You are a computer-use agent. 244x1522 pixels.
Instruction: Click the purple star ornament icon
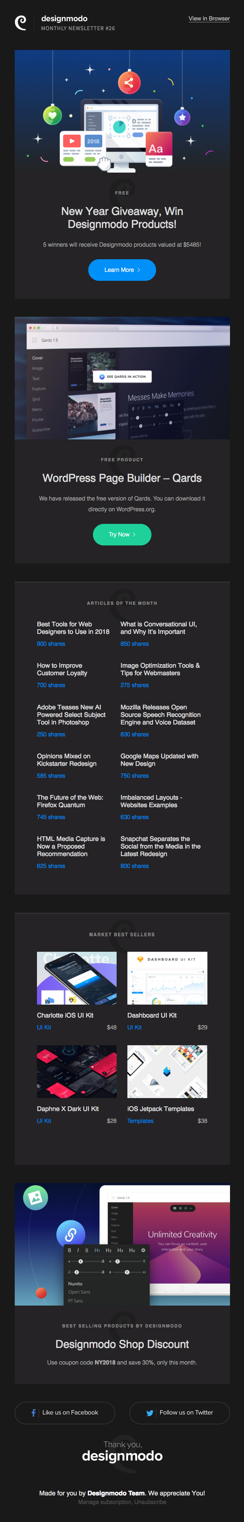(182, 117)
